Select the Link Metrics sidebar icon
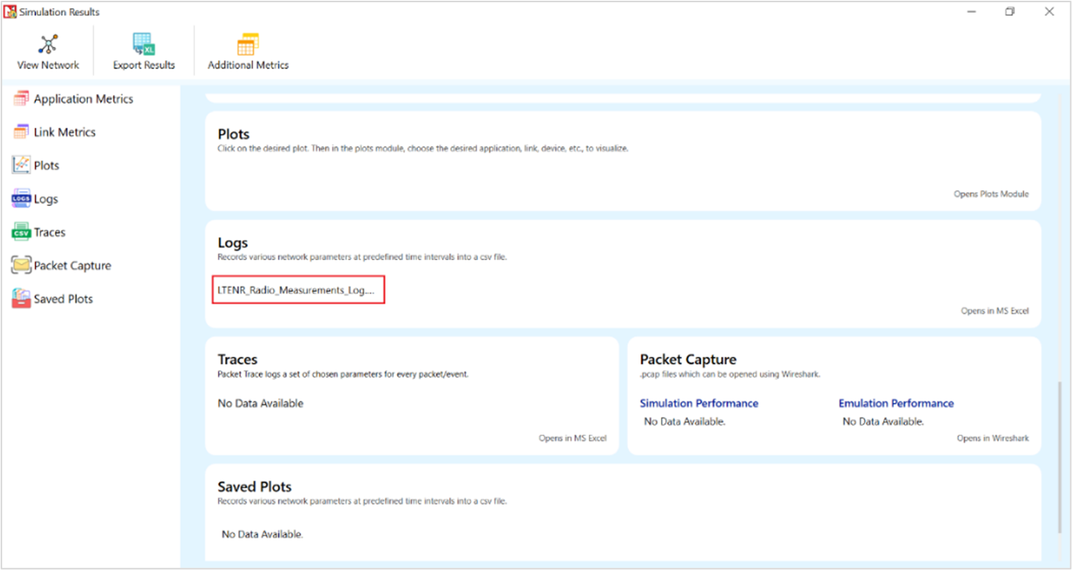This screenshot has width=1072, height=570. [x=21, y=132]
